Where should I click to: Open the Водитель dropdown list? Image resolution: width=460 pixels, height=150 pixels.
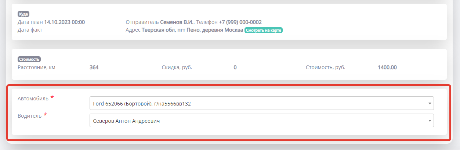pyautogui.click(x=257, y=121)
